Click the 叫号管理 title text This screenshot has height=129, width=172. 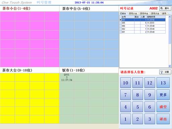(44, 2)
